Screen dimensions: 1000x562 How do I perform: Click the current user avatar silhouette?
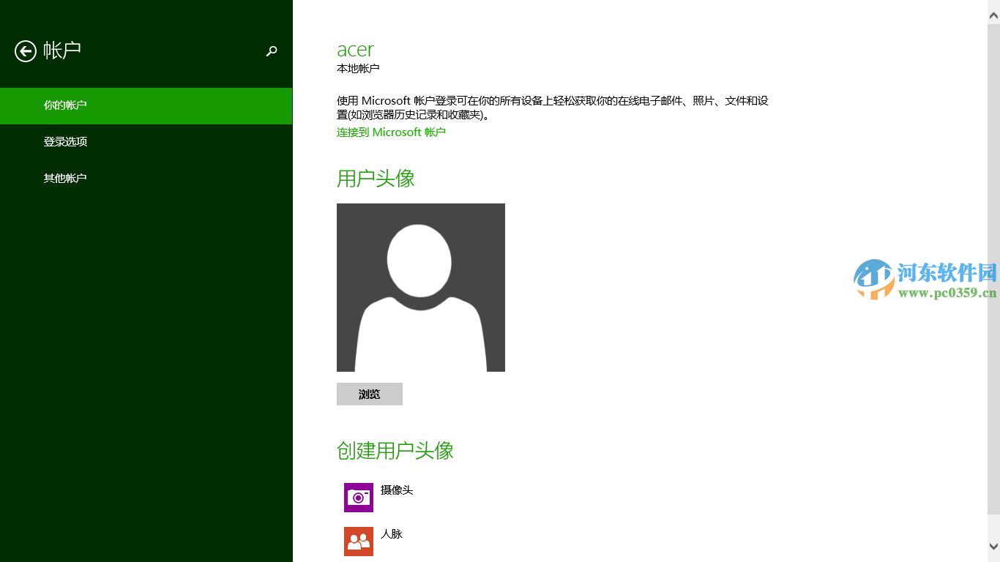[x=420, y=287]
